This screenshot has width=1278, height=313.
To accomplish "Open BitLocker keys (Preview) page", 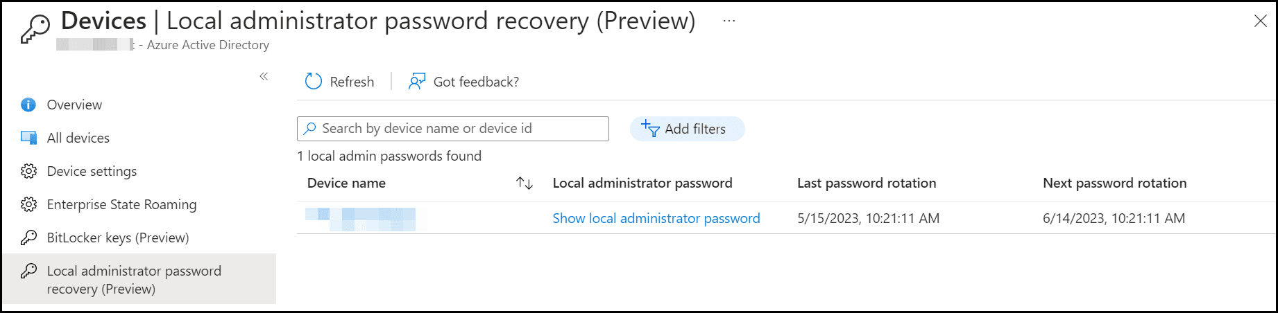I will pos(118,238).
